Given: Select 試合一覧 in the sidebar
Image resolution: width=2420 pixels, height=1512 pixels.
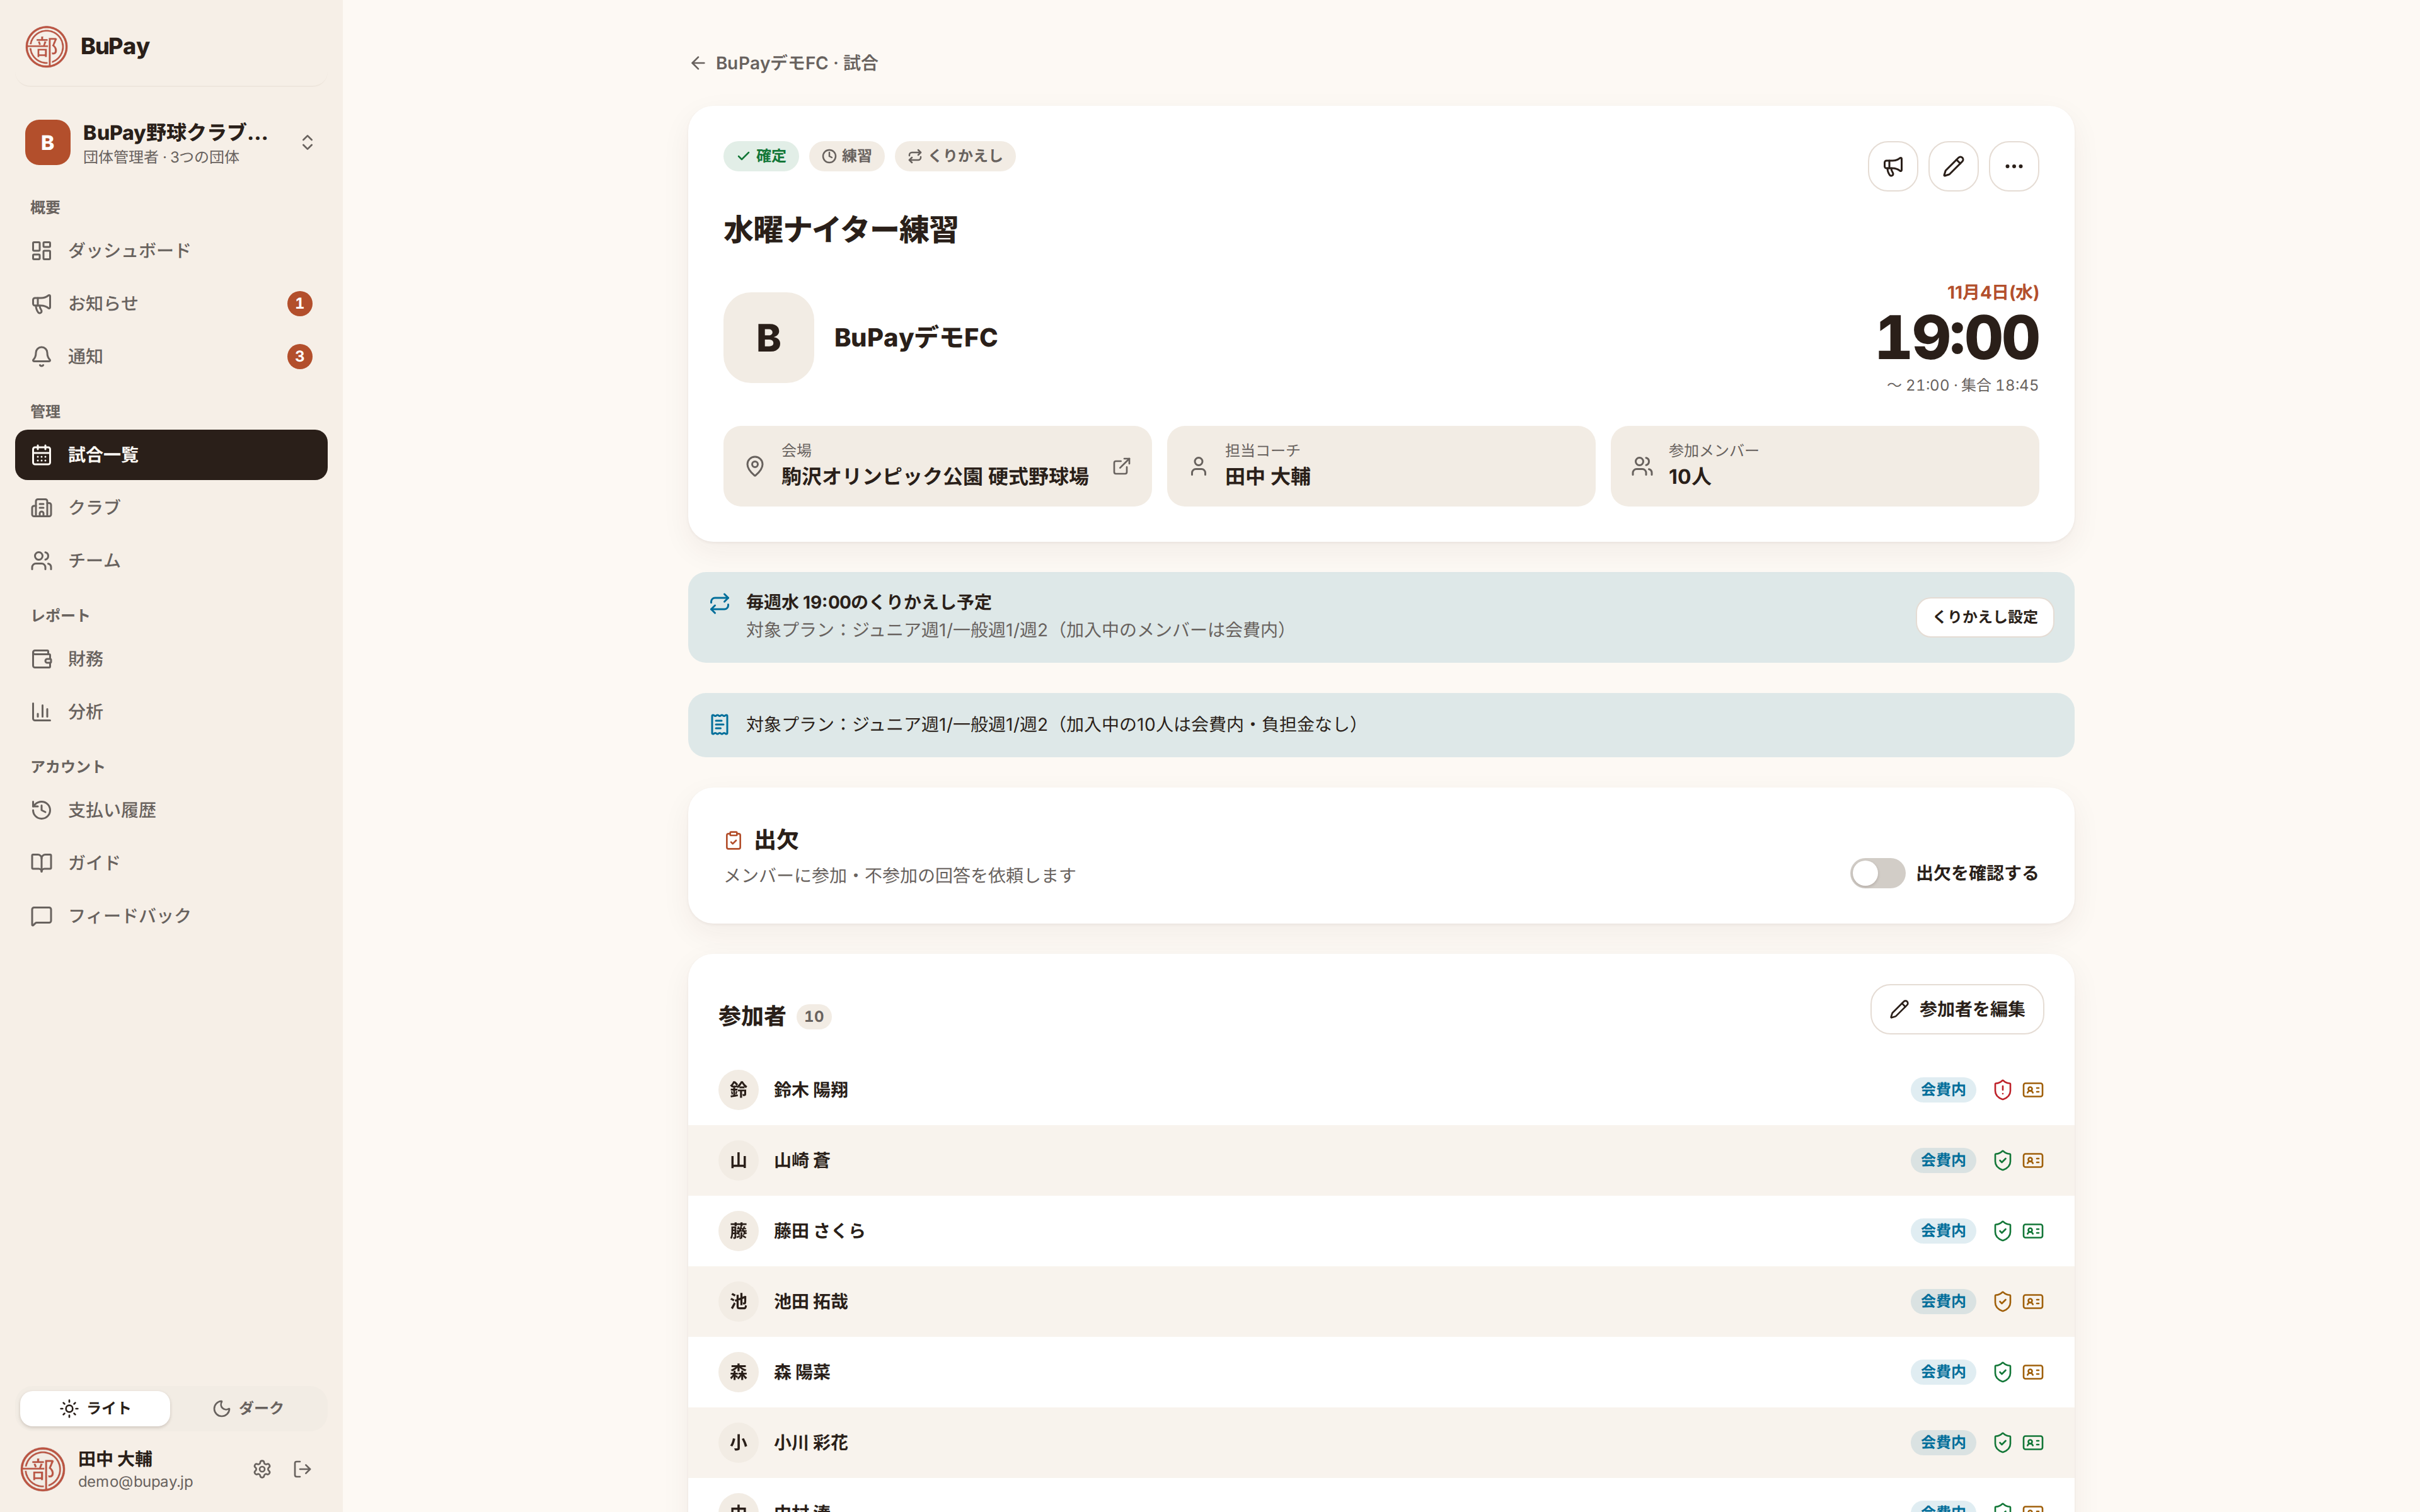Looking at the screenshot, I should pos(171,455).
